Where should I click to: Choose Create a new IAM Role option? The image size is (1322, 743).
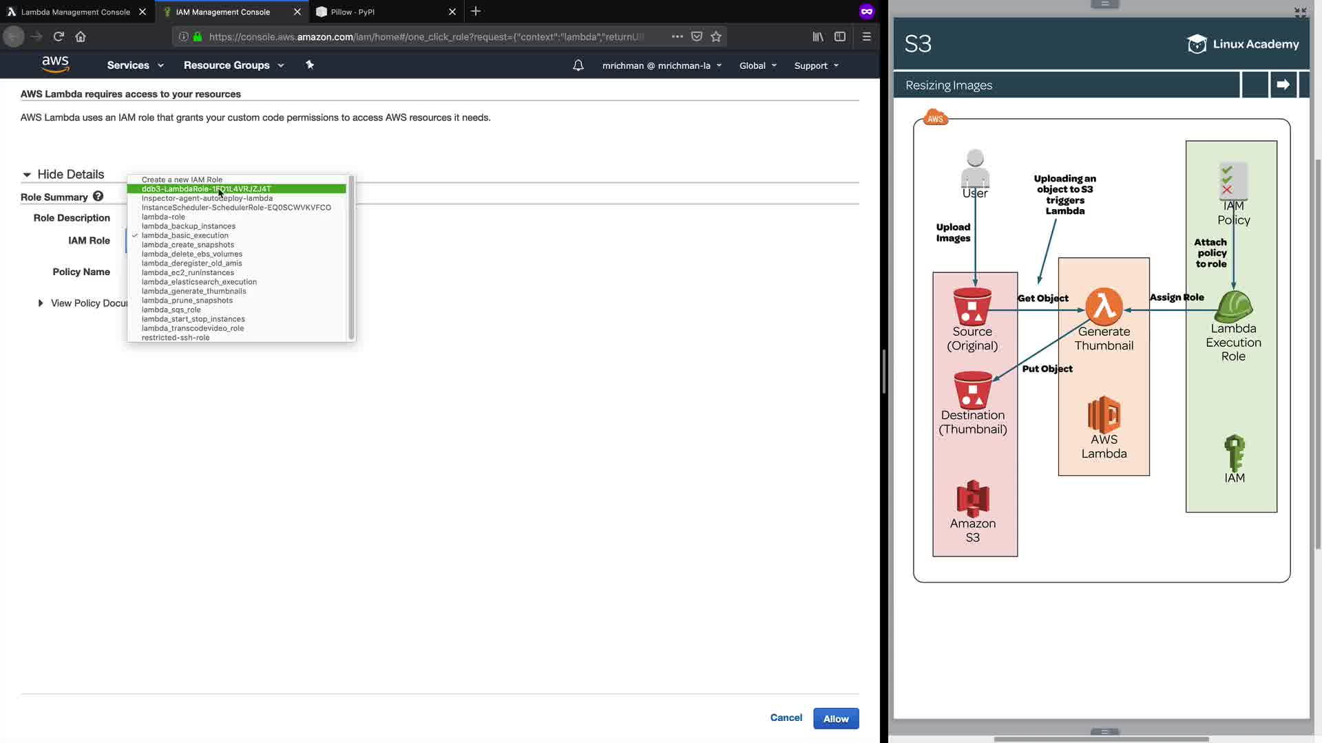[x=182, y=180]
